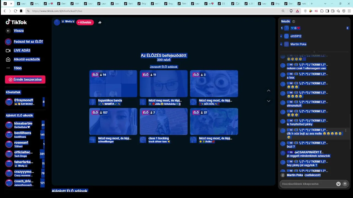This screenshot has height=198, width=353.
Task: Open the live thumbnail with 37 viewers
Action: pyautogui.click(x=214, y=122)
